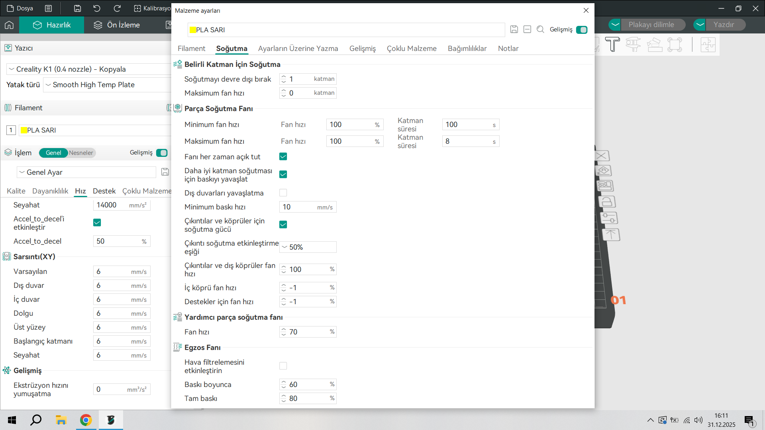765x430 pixels.
Task: Enable Hava filtrelemesini etkinleştirin checkbox
Action: 283,366
